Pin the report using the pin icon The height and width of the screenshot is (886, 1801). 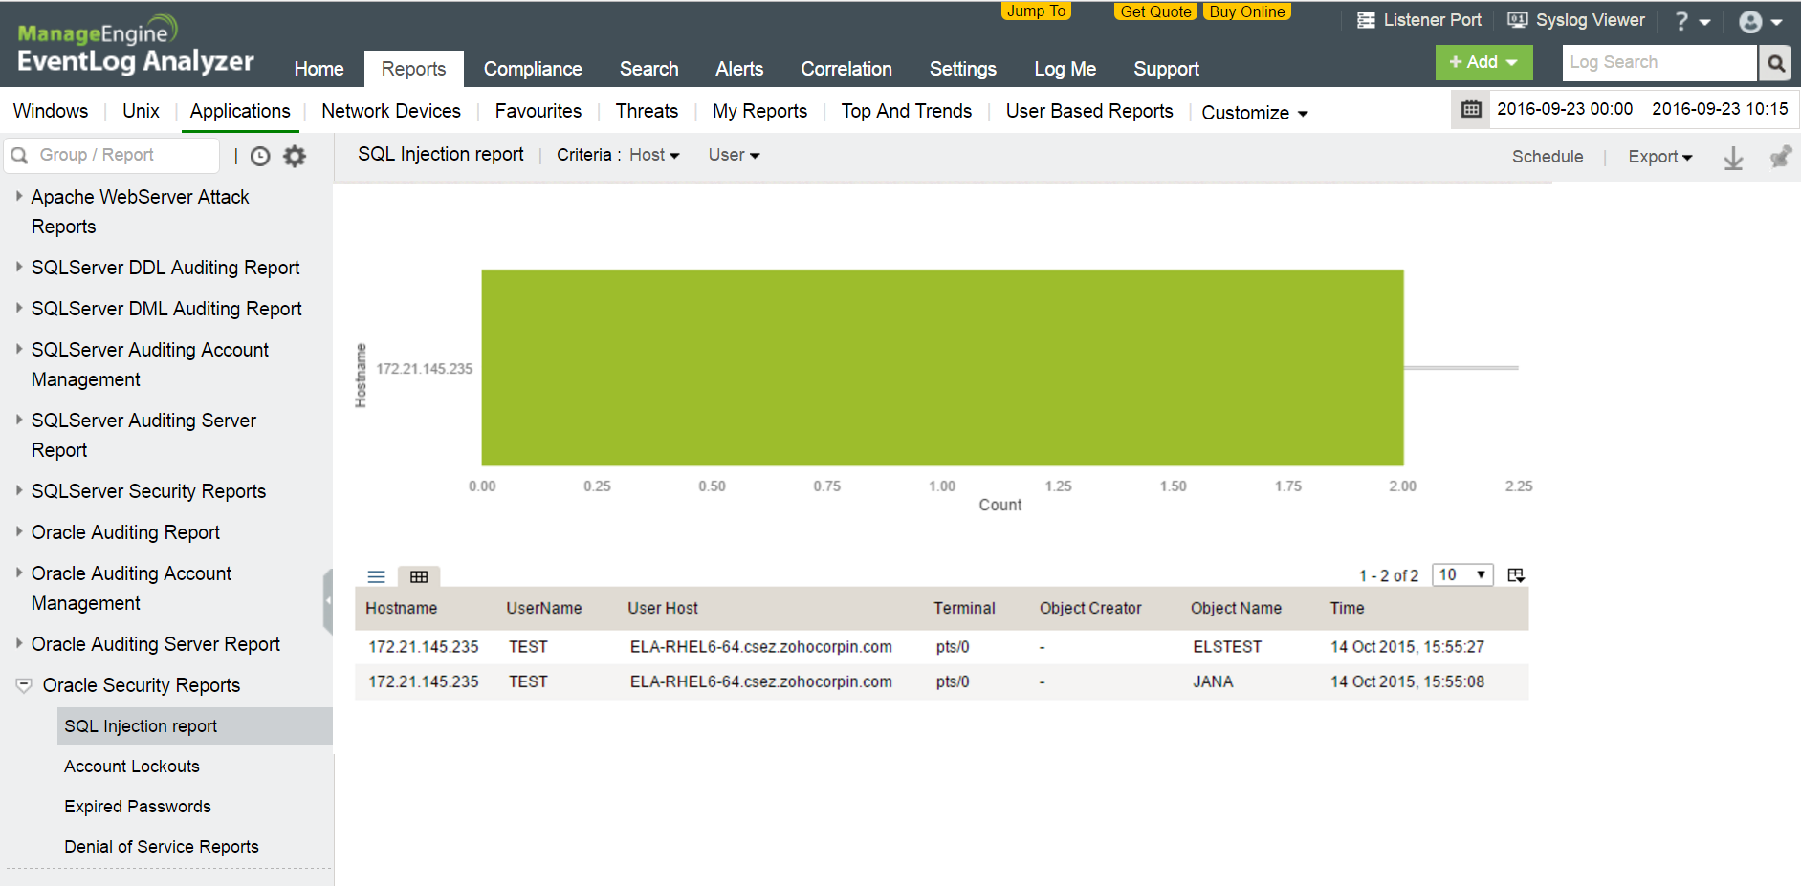coord(1779,157)
